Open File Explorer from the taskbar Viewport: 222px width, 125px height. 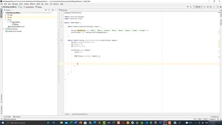[61, 123]
